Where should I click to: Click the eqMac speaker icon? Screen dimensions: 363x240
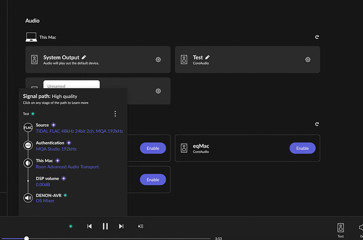click(184, 148)
